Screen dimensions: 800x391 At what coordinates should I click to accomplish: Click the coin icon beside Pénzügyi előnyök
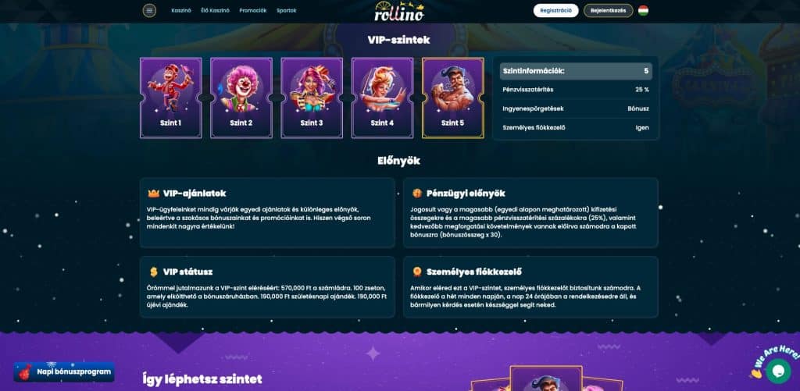click(417, 194)
